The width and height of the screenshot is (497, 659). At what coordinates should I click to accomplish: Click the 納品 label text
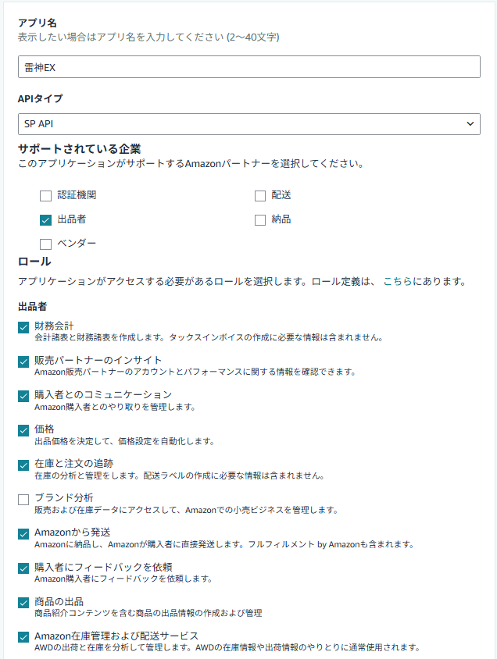pyautogui.click(x=281, y=219)
